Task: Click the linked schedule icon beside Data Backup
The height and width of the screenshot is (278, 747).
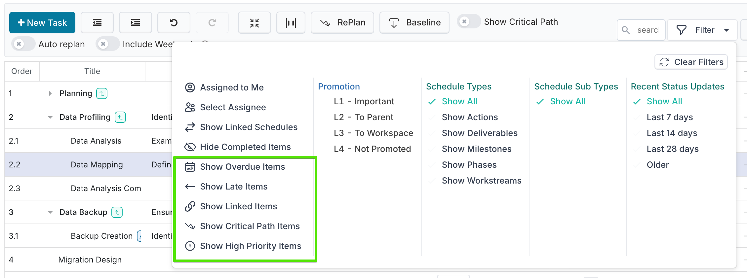Action: pyautogui.click(x=117, y=212)
